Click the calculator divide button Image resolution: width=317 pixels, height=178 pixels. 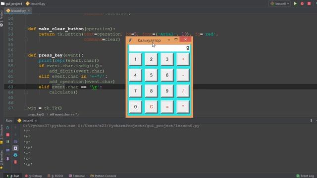point(183,91)
